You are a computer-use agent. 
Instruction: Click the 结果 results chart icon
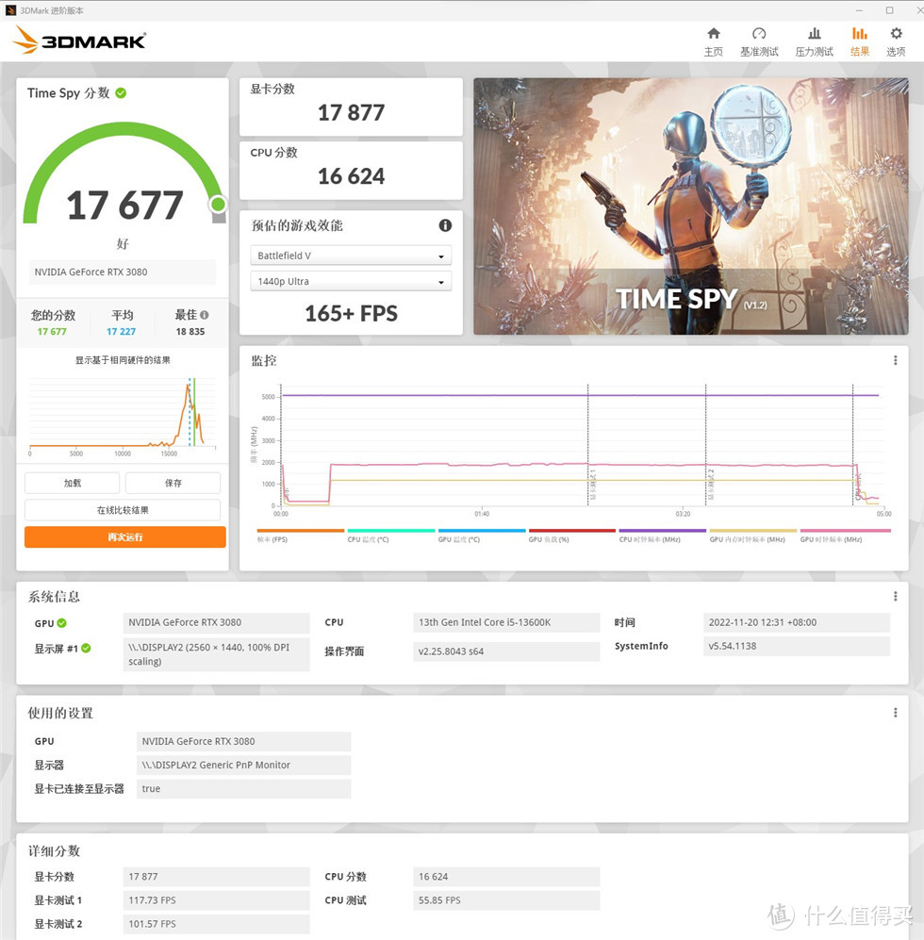pos(859,40)
